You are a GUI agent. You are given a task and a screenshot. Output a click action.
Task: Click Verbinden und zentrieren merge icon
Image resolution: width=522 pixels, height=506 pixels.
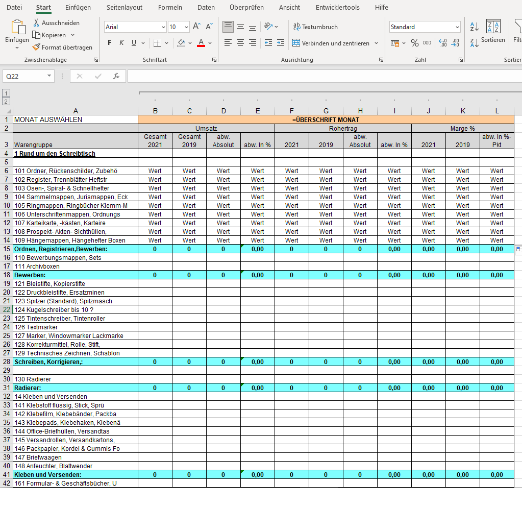296,43
